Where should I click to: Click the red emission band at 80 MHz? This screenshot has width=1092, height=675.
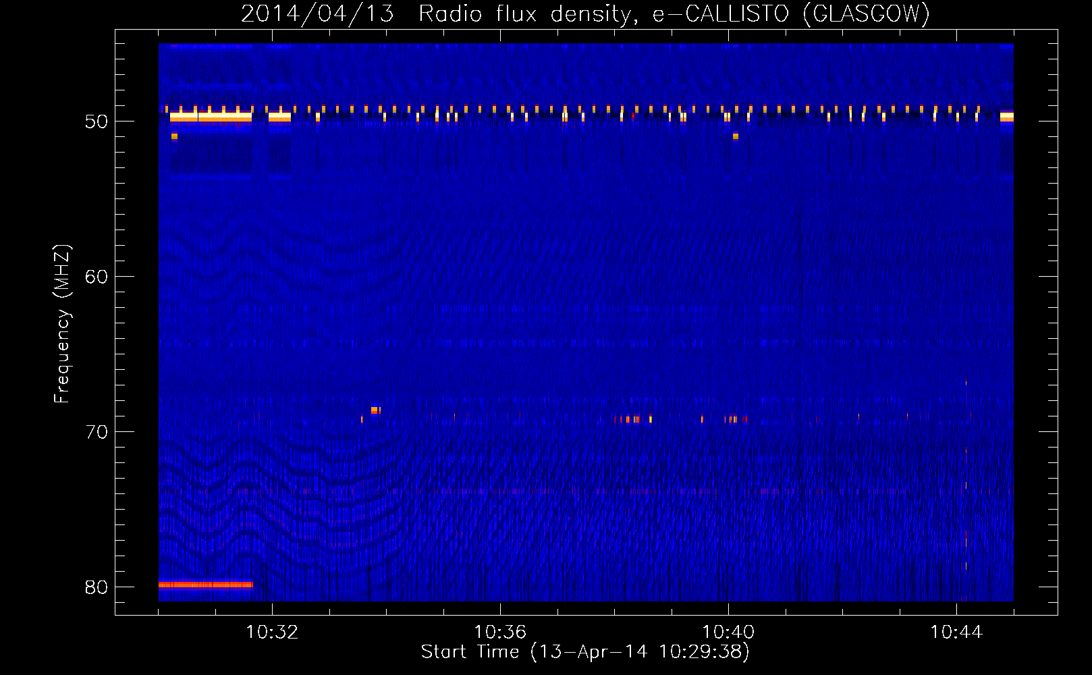(206, 585)
